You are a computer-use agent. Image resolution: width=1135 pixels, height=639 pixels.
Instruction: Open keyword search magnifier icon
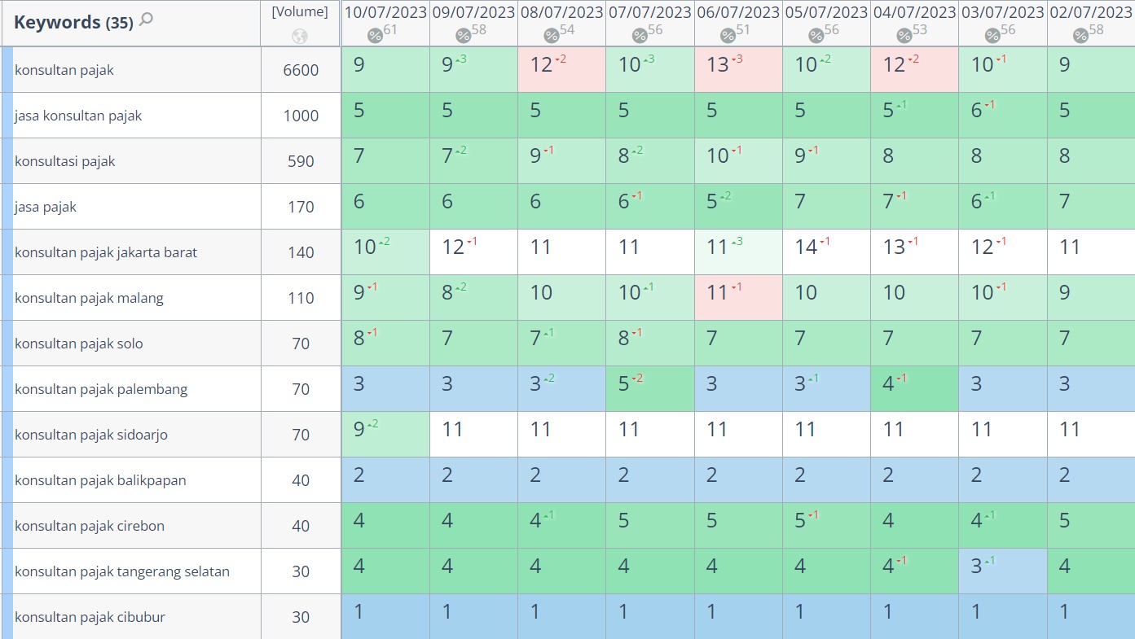point(146,20)
